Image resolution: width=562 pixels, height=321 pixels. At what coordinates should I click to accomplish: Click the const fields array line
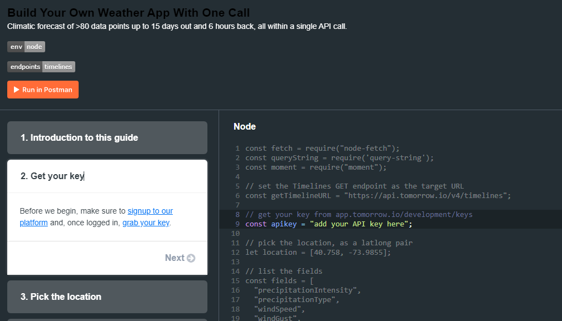tap(279, 280)
